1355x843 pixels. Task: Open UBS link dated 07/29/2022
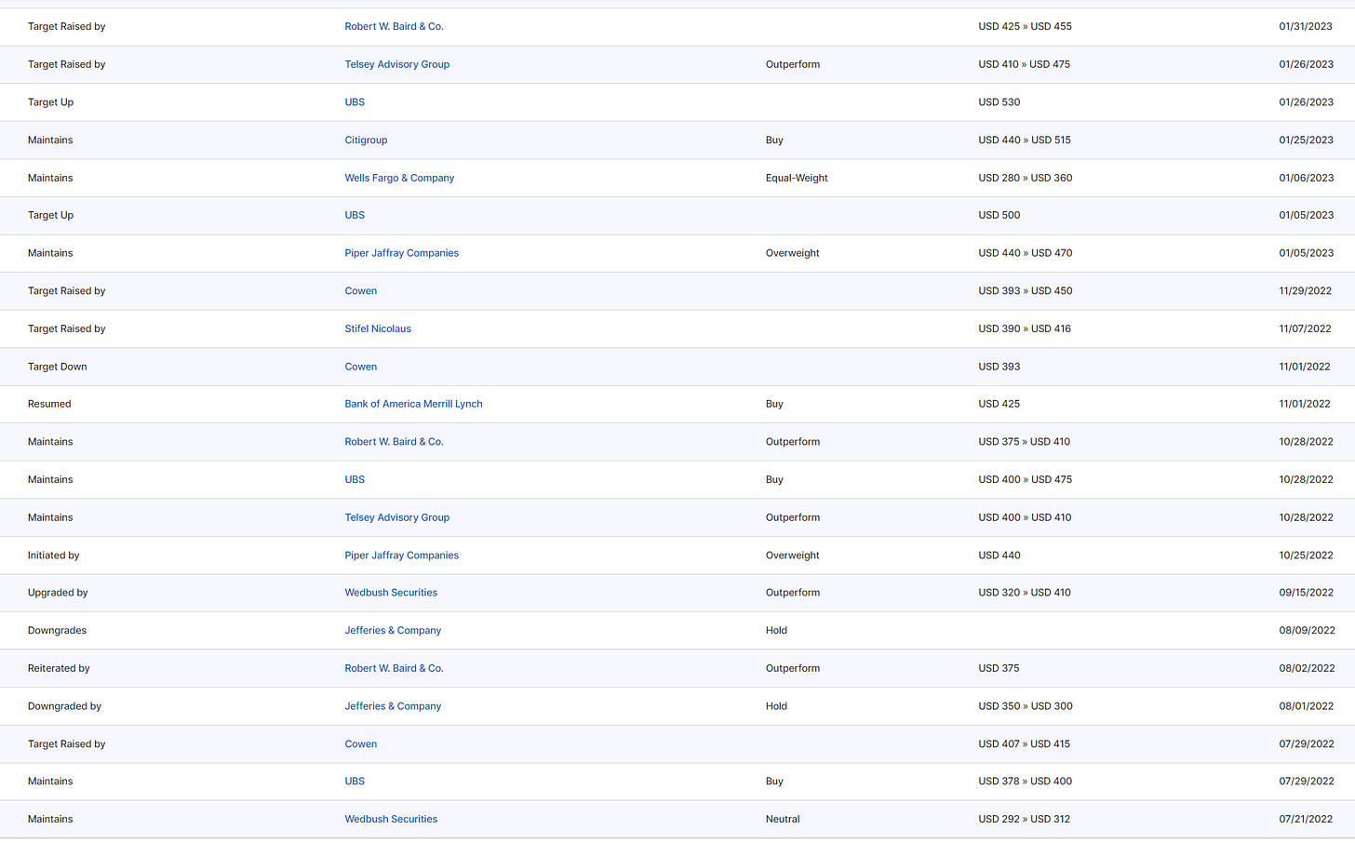[x=355, y=782]
